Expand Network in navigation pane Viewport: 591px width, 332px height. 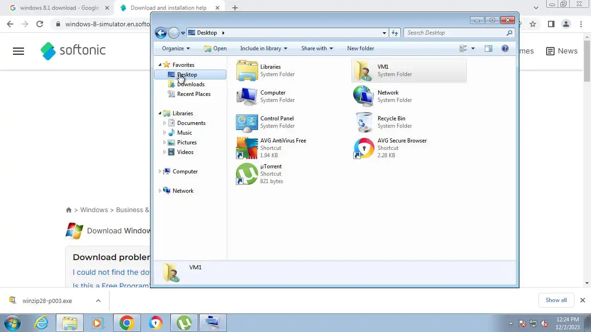[x=160, y=191]
